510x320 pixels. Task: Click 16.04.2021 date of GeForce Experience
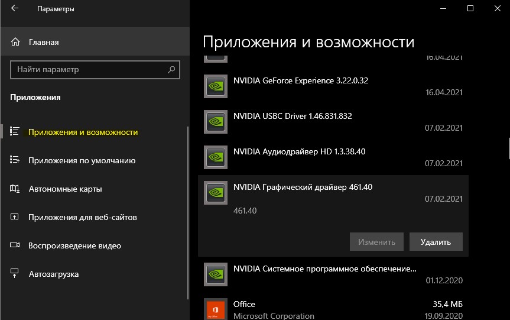[444, 92]
